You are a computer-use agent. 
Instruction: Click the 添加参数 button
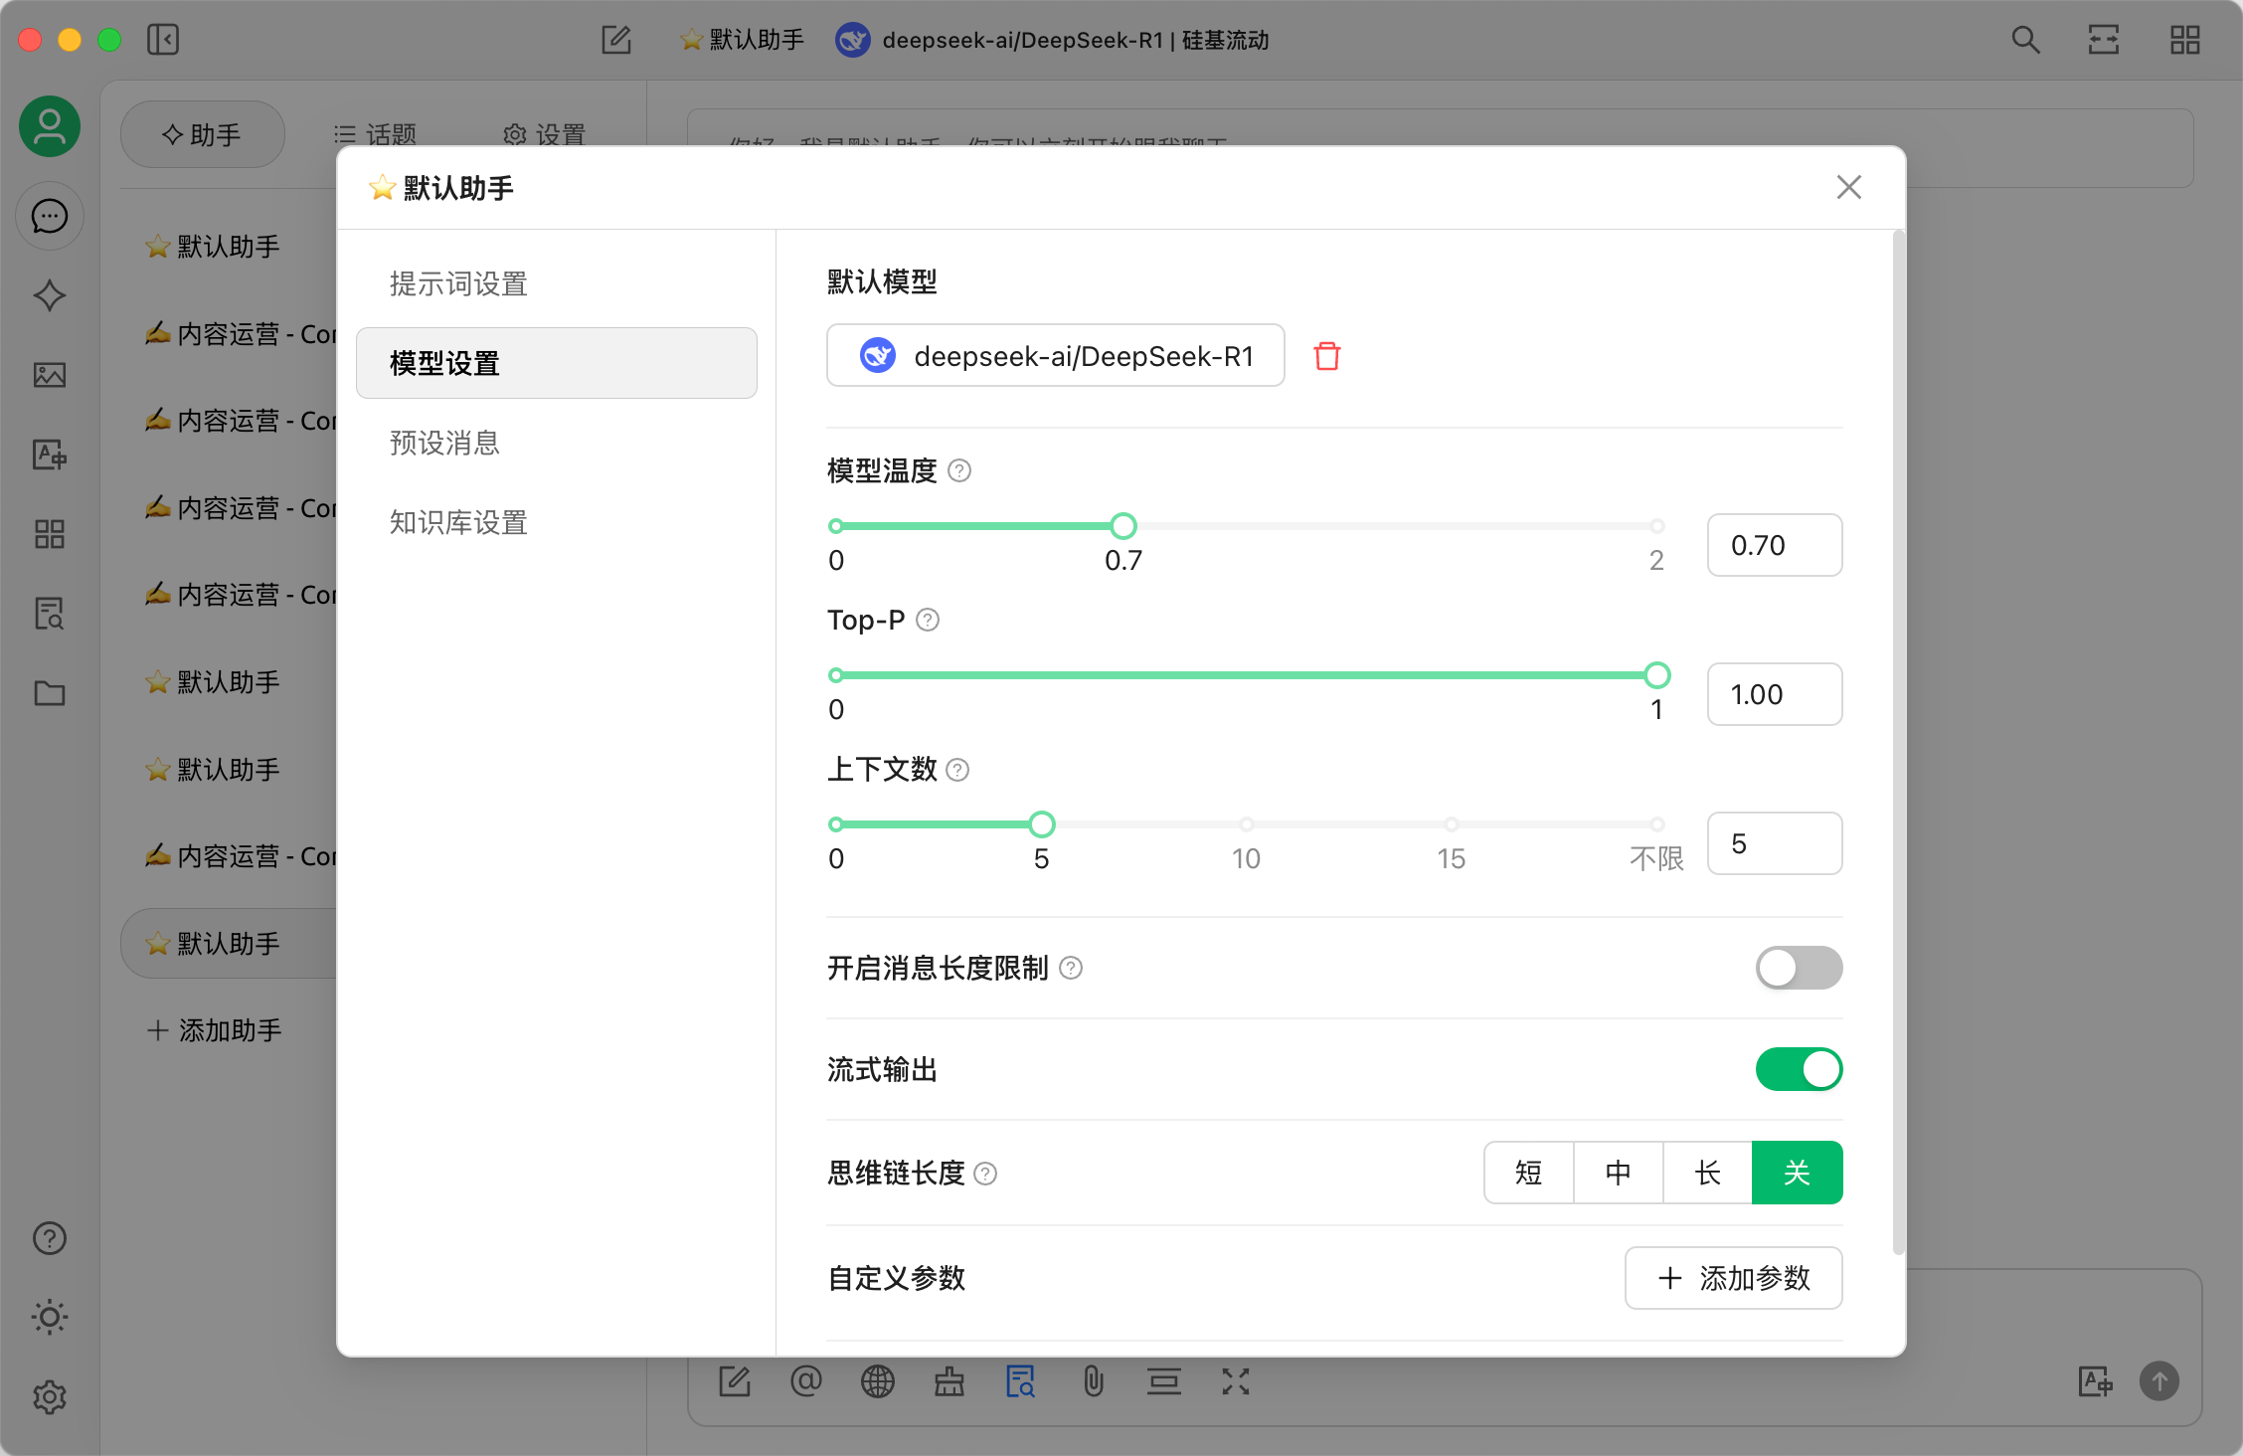(1733, 1278)
